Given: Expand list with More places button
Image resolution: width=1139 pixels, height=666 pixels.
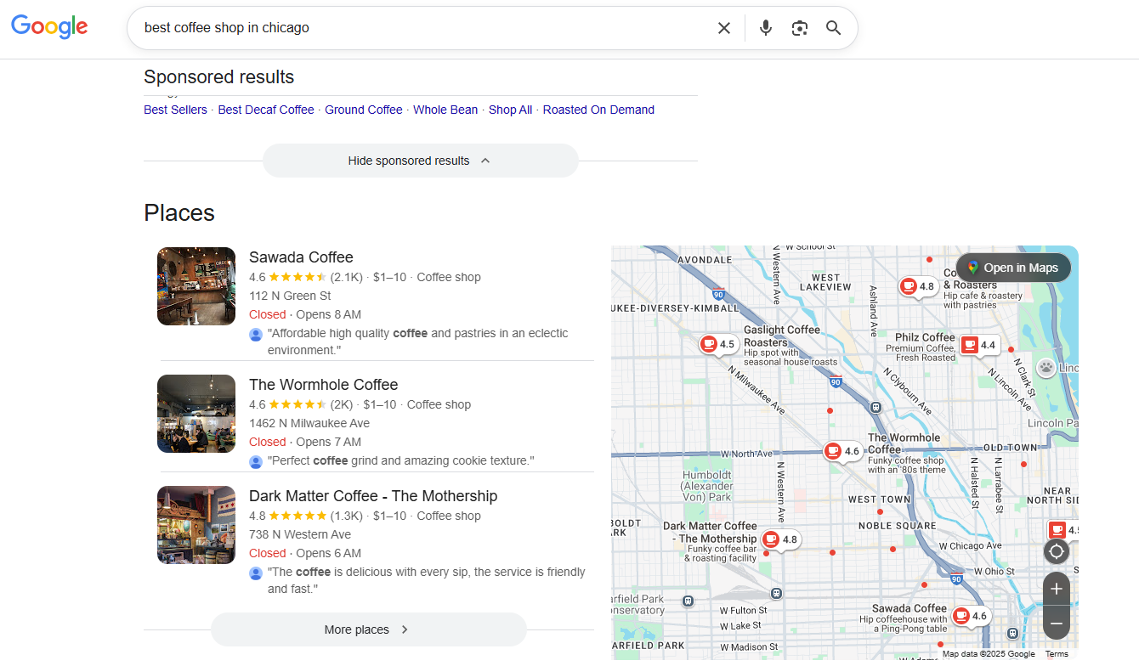Looking at the screenshot, I should (x=369, y=629).
